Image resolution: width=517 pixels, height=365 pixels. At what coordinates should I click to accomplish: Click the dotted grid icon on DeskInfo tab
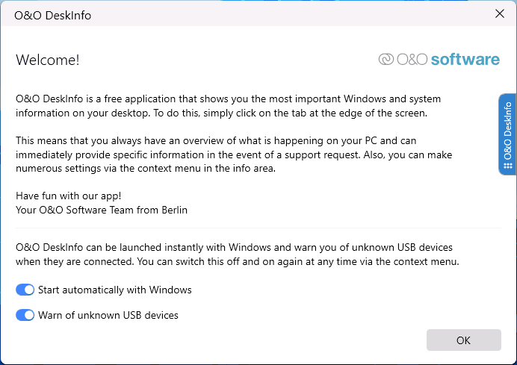(x=508, y=166)
